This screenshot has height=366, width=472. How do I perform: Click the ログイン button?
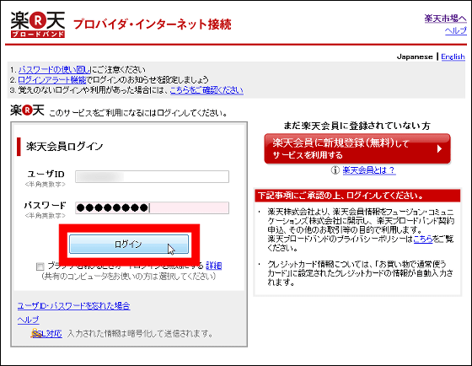(x=129, y=244)
